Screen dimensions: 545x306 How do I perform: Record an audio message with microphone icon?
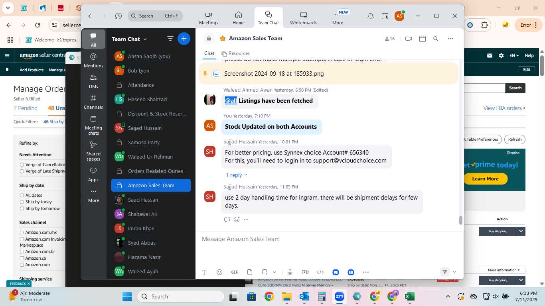[x=290, y=272]
